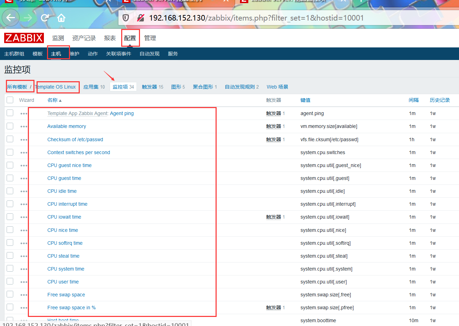459x326 pixels.
Task: Select the 服务 submenu item
Action: (173, 54)
